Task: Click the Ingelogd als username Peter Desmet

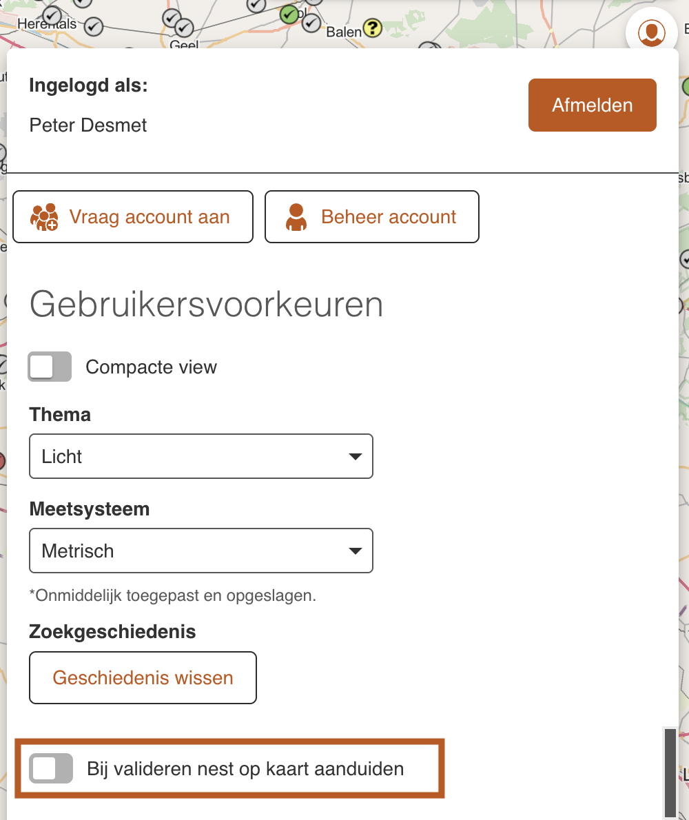Action: tap(88, 125)
